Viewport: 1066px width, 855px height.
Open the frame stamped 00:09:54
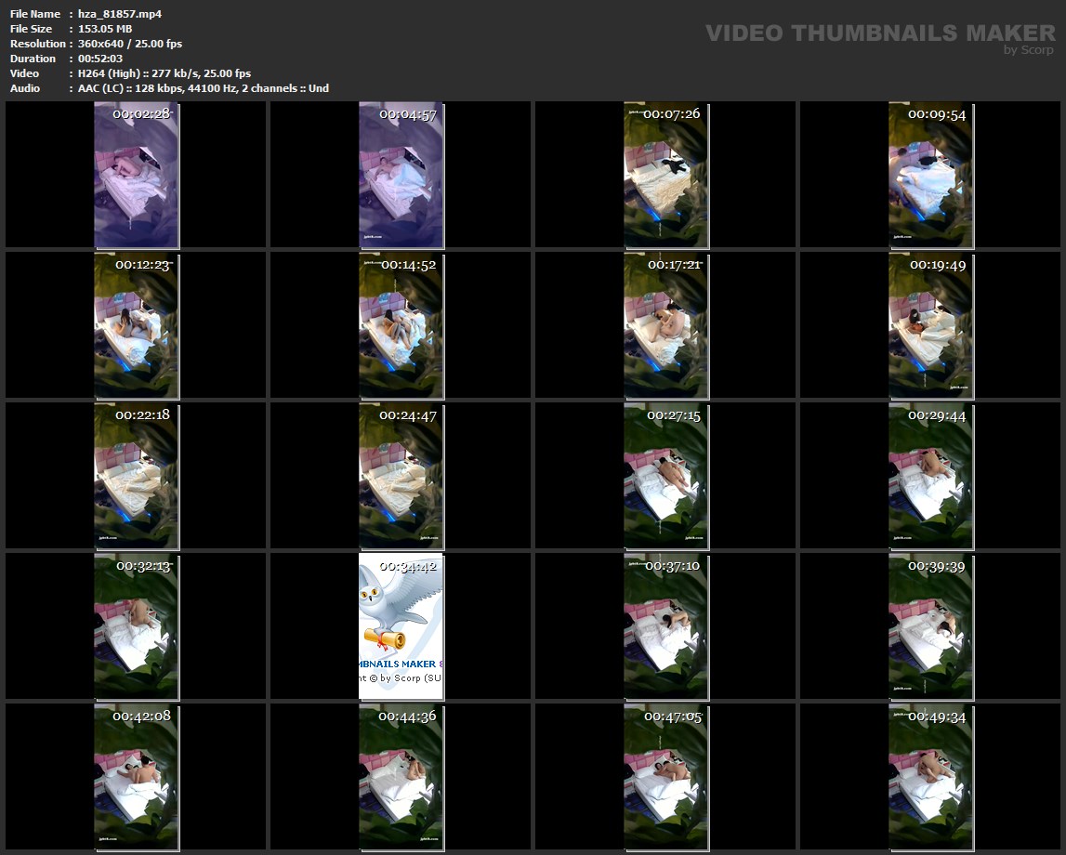coord(930,176)
